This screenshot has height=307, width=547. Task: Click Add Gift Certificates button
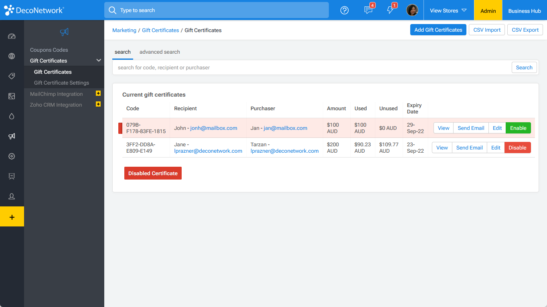pyautogui.click(x=438, y=30)
